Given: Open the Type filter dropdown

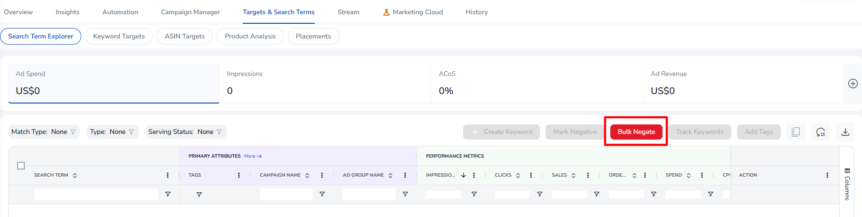Looking at the screenshot, I should pyautogui.click(x=112, y=132).
